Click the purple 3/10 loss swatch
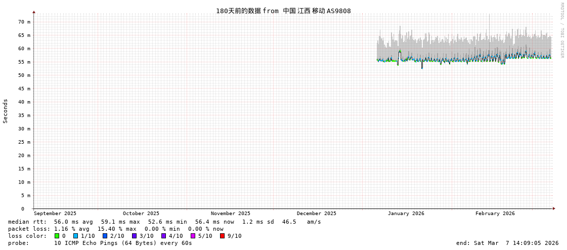567x250 pixels. pyautogui.click(x=134, y=236)
